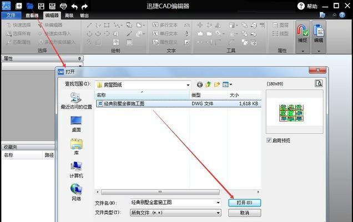Switch to the 编辑器 tab
The image size is (353, 222).
click(x=52, y=16)
